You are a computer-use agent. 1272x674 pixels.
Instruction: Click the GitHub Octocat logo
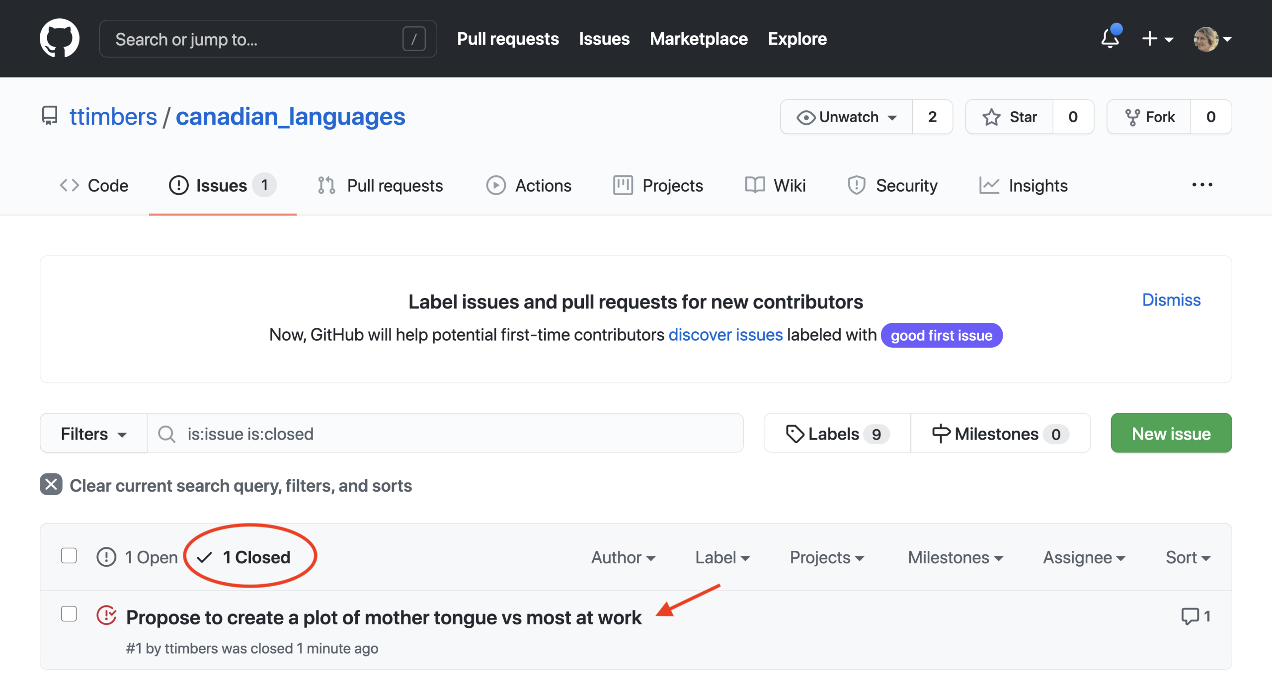click(x=59, y=38)
